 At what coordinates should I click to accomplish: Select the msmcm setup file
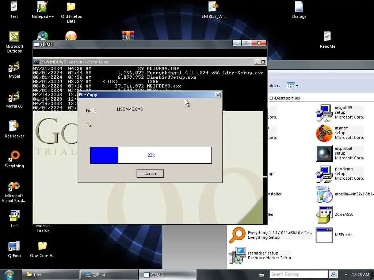click(340, 133)
